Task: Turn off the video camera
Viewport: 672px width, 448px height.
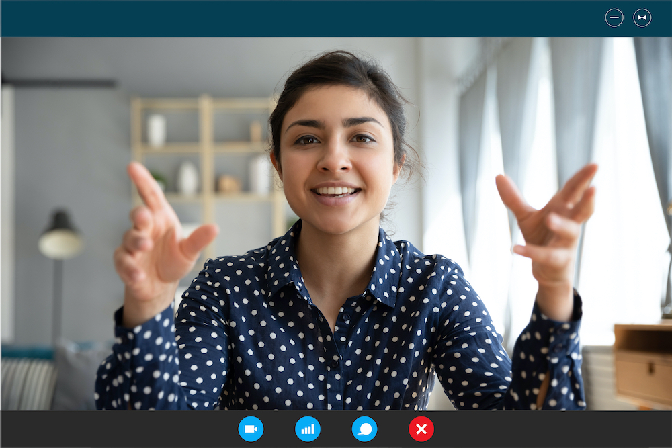Action: click(x=251, y=429)
